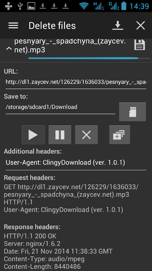
Task: Collapse the pesnyary mp3 download details
Action: click(9, 49)
